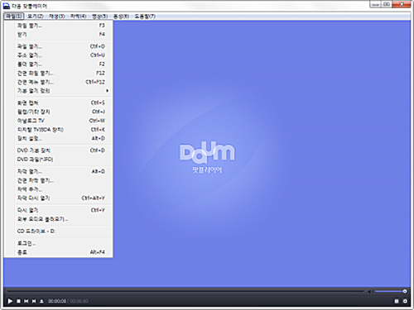Skip to the next file icon
The width and height of the screenshot is (414, 310).
click(x=34, y=301)
